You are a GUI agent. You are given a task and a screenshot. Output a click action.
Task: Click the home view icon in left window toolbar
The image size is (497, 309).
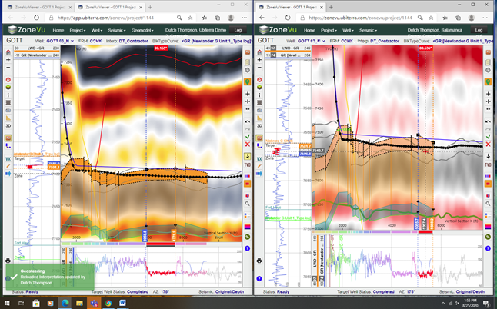click(8, 52)
